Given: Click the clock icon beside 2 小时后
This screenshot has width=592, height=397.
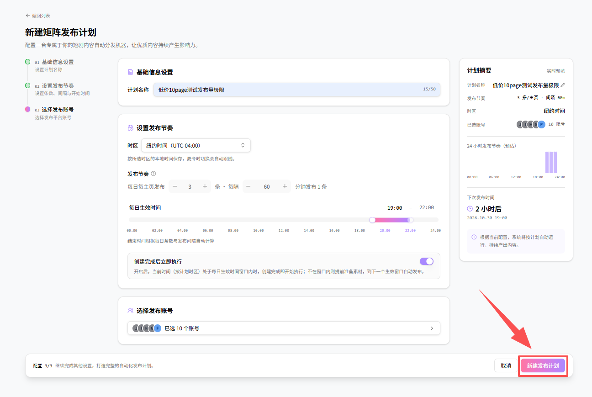Looking at the screenshot, I should (x=470, y=209).
